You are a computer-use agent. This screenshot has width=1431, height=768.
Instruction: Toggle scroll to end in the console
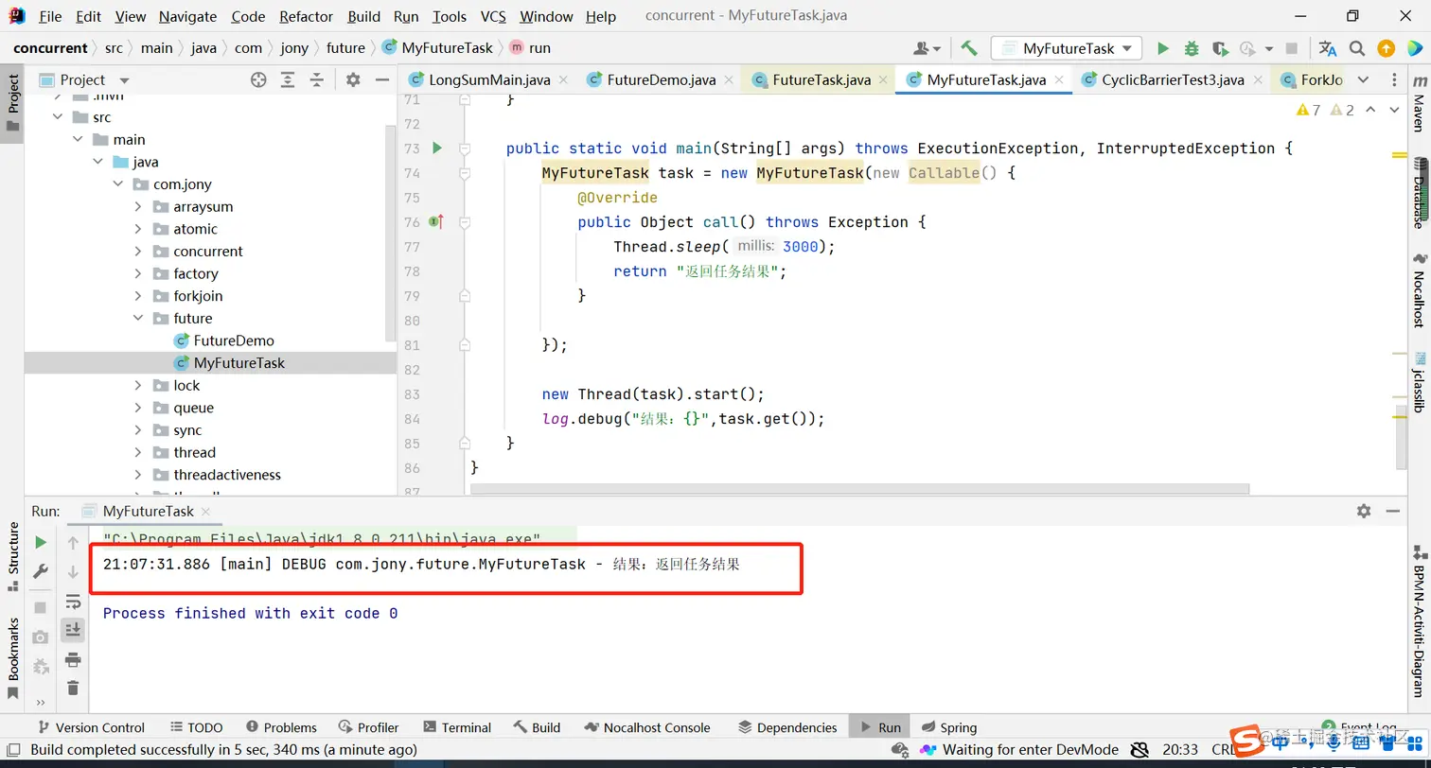(73, 629)
